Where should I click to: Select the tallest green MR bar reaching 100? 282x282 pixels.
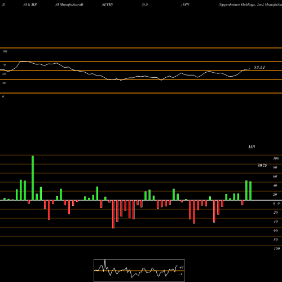click(x=33, y=178)
